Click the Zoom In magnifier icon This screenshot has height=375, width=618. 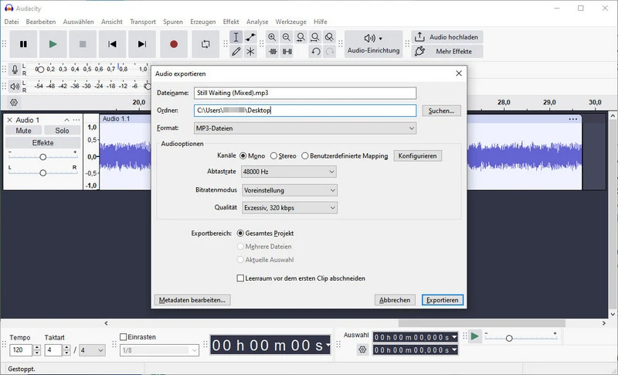pos(272,37)
